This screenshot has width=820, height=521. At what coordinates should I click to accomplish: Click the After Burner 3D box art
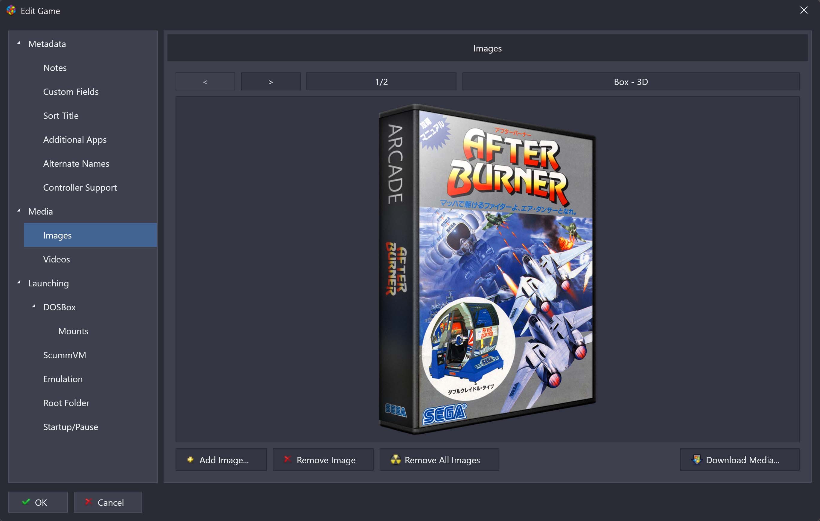coord(487,269)
